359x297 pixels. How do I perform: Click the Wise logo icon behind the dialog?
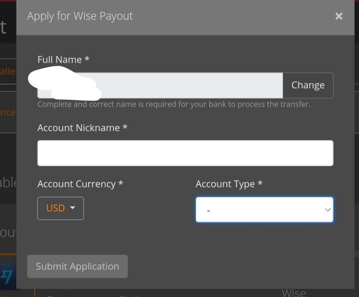[7, 277]
